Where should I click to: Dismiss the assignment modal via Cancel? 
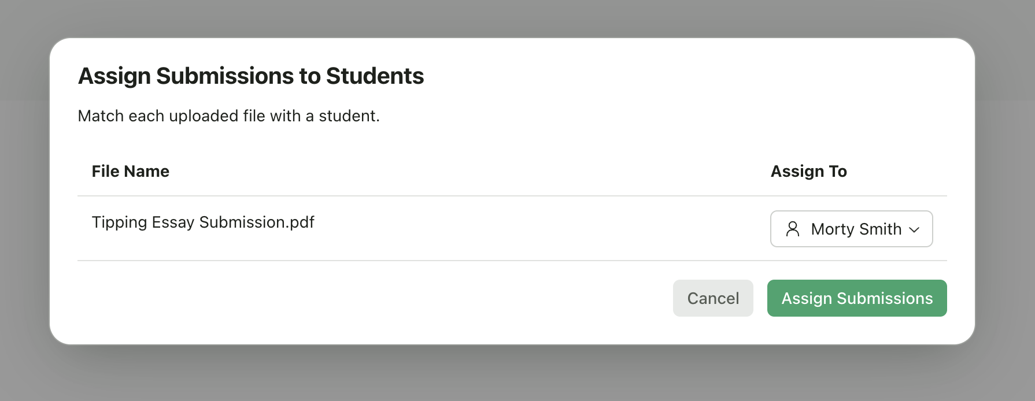coord(713,298)
